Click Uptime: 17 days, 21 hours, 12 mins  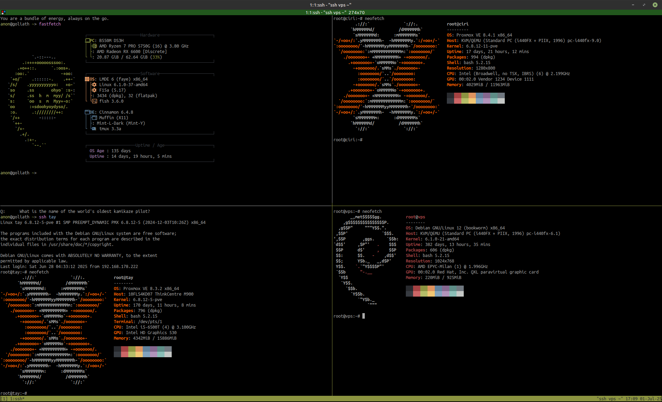pyautogui.click(x=488, y=52)
